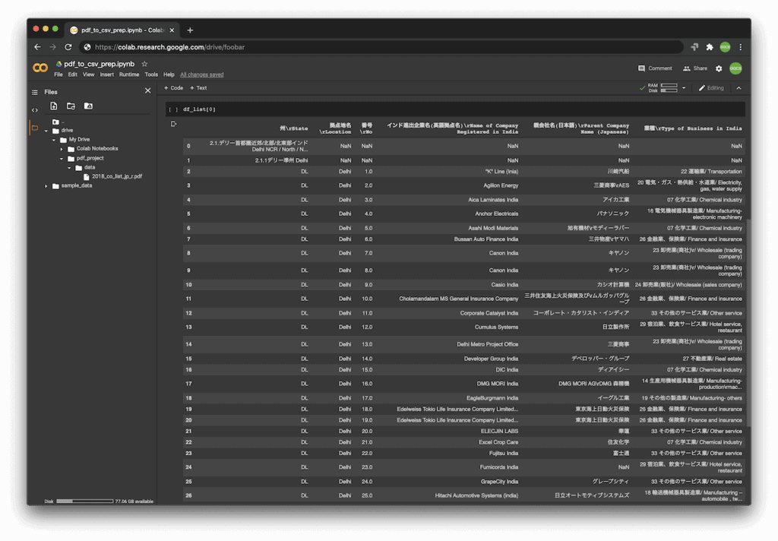Image resolution: width=778 pixels, height=541 pixels.
Task: Open the Colab account avatar
Action: (x=735, y=68)
